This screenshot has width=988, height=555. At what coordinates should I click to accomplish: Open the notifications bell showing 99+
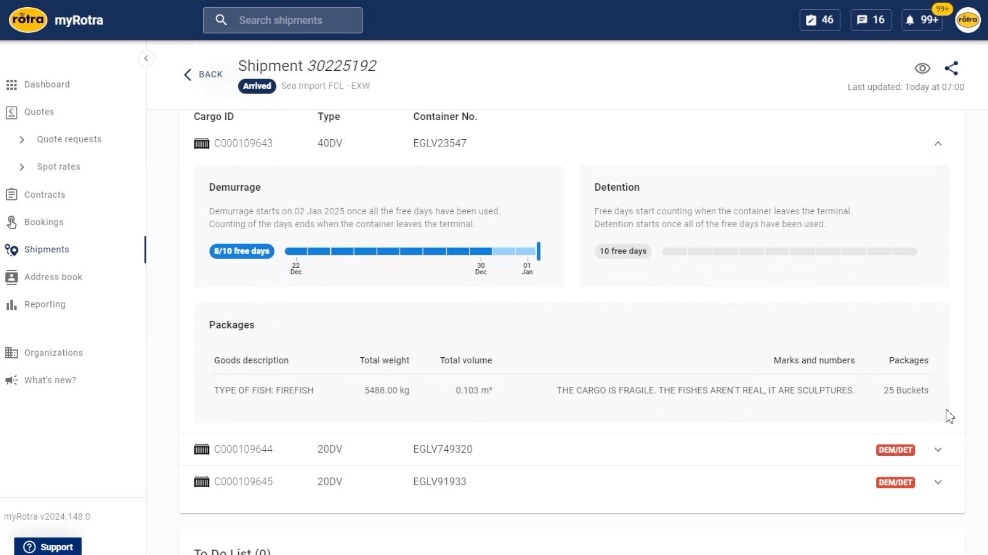point(922,20)
